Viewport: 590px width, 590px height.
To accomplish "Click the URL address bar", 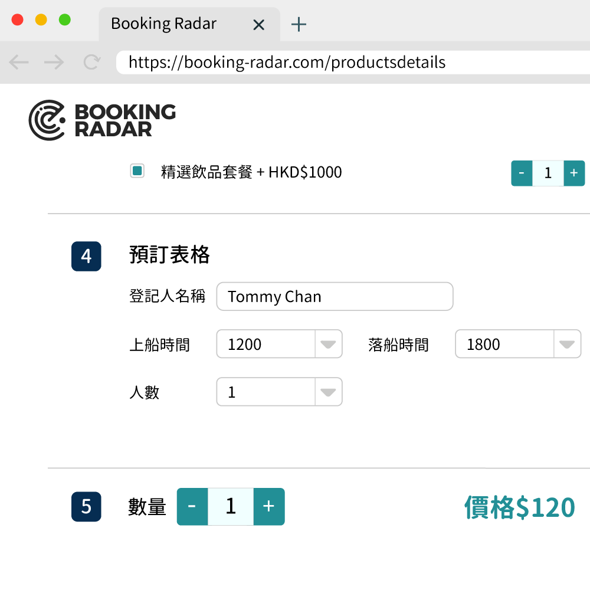I will (x=353, y=63).
